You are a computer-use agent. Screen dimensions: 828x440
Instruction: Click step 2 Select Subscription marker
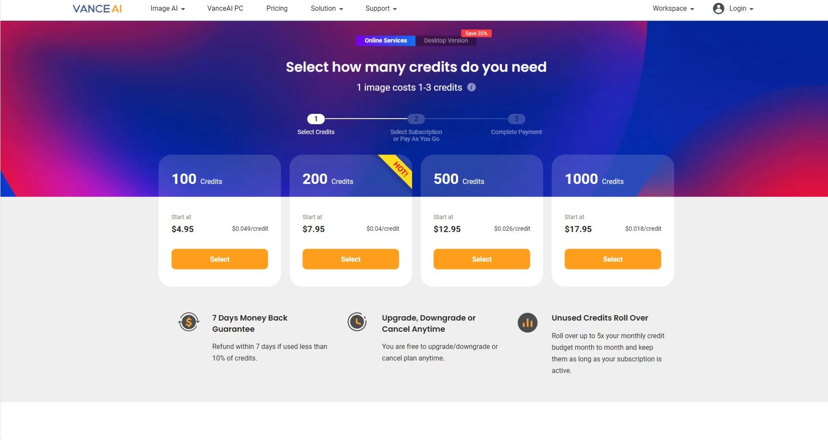tap(416, 119)
